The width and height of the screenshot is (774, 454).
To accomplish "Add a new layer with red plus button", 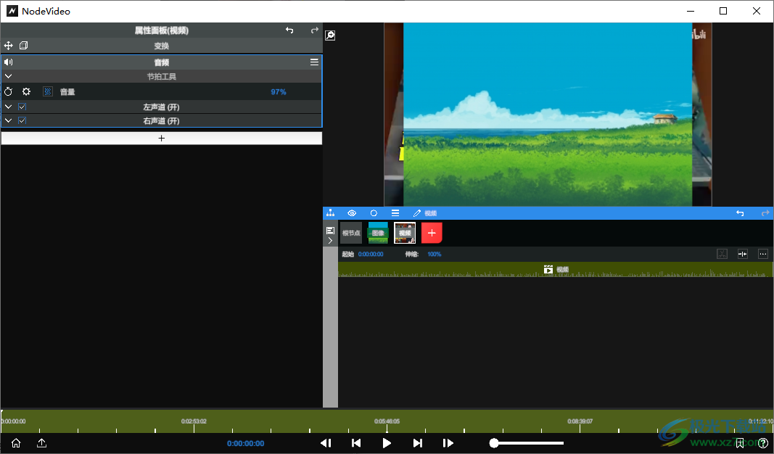I will tap(432, 233).
